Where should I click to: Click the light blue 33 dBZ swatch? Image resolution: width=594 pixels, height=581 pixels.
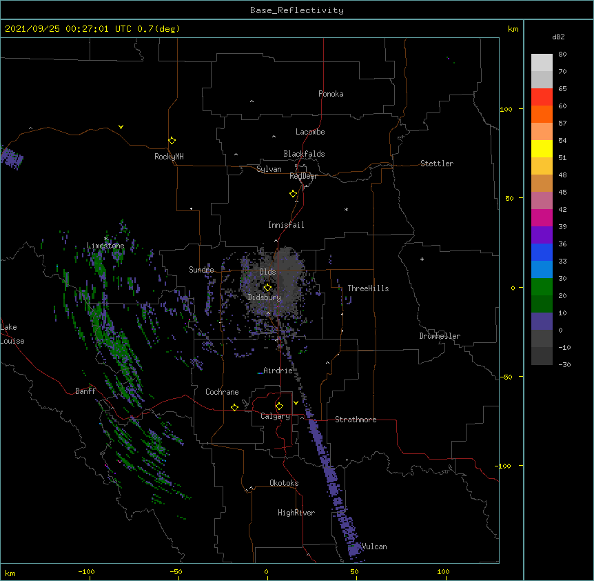tap(542, 269)
